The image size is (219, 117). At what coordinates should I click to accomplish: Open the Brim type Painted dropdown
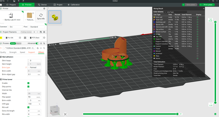pyautogui.click(x=34, y=67)
